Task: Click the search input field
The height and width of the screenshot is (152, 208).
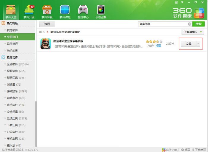Action: pos(162,24)
